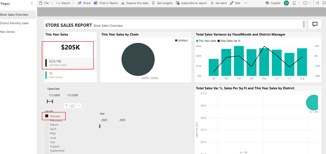The height and width of the screenshot is (154, 326).
Task: Tick the April checkbox
Action: (x=47, y=129)
